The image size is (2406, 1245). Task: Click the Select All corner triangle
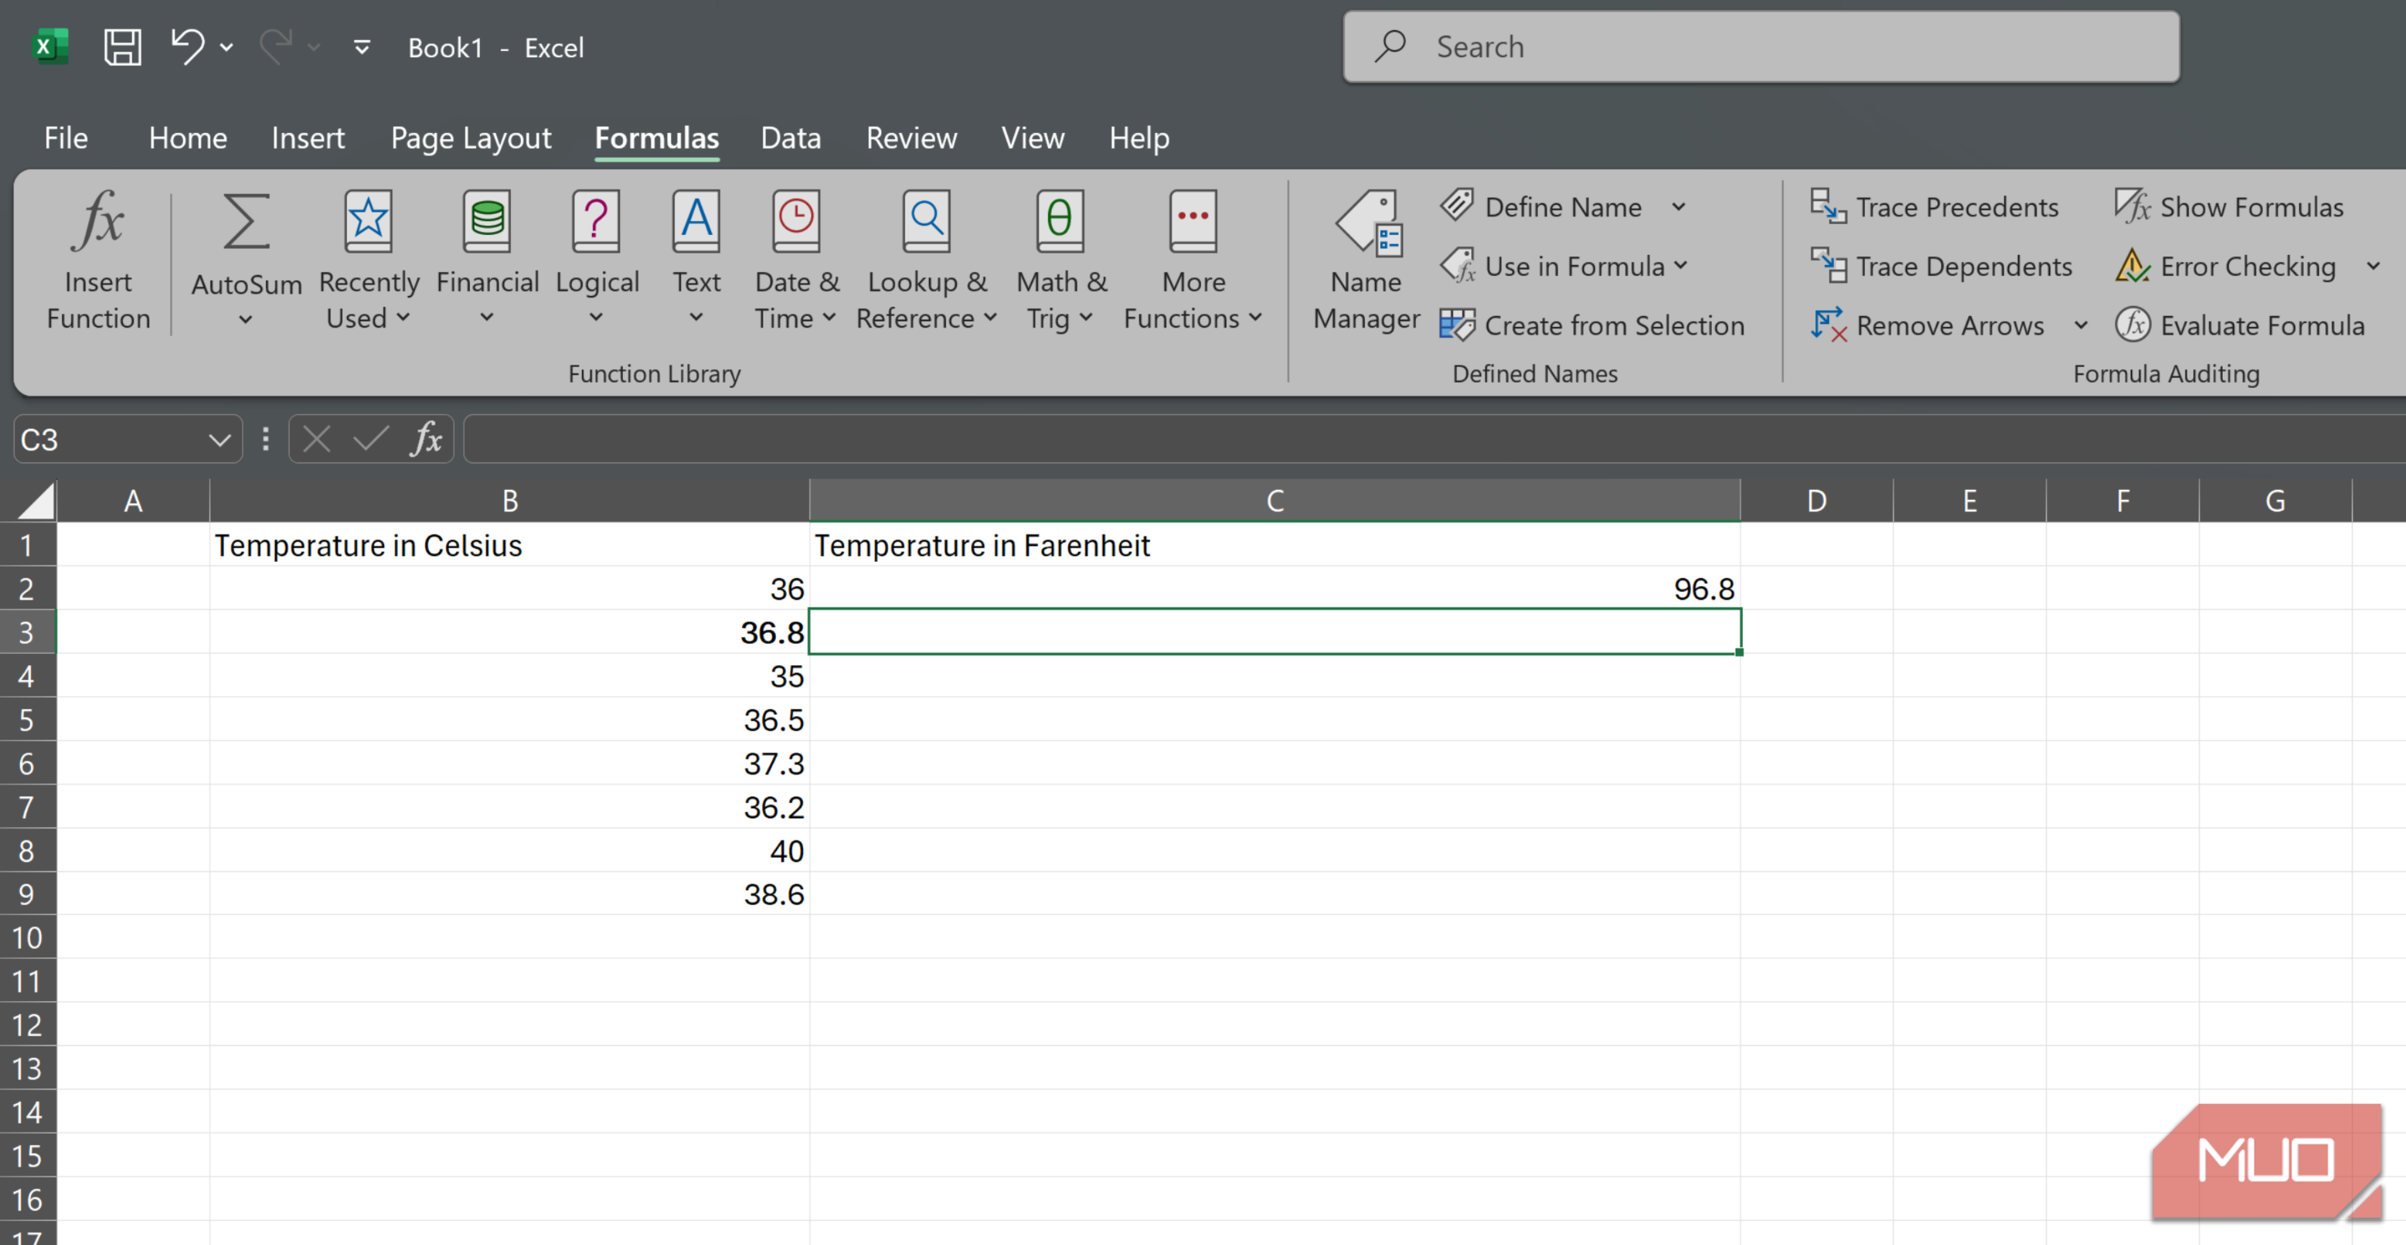35,501
